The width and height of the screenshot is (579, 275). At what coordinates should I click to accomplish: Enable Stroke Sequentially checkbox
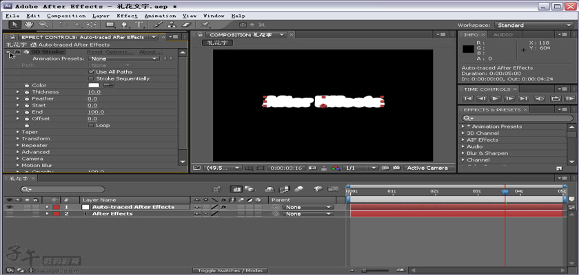tap(91, 78)
